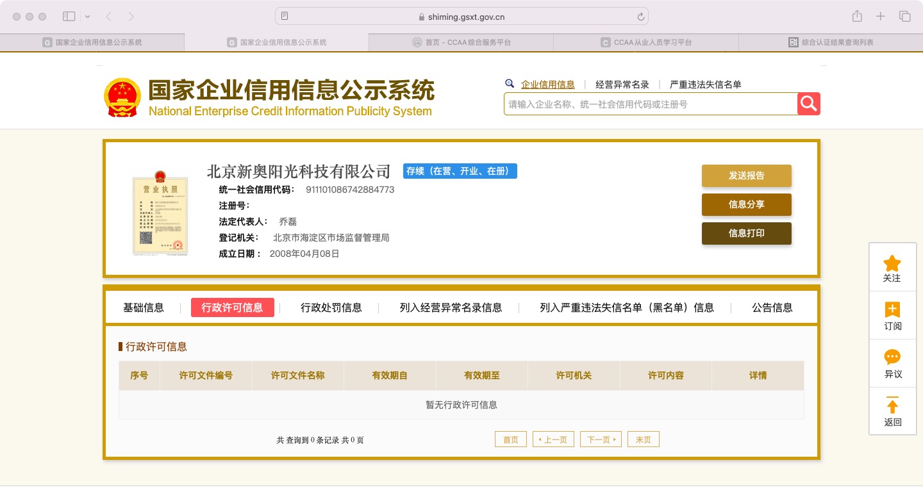This screenshot has height=499, width=923.
Task: Click the red search magnifier button
Action: 808,104
